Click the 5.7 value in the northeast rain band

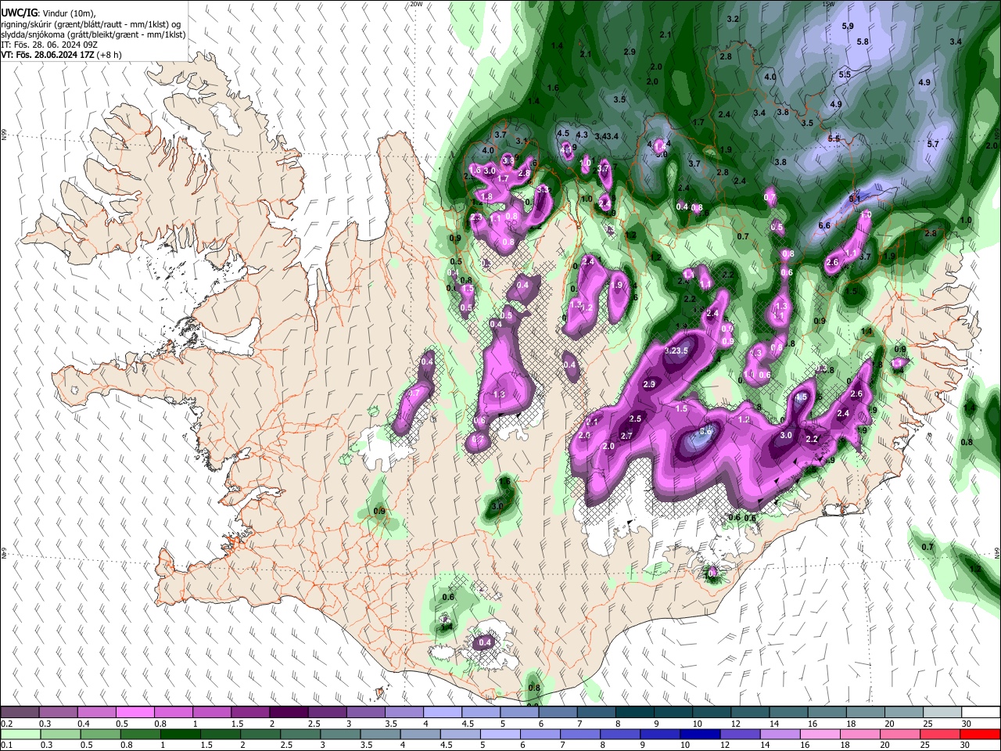(932, 144)
